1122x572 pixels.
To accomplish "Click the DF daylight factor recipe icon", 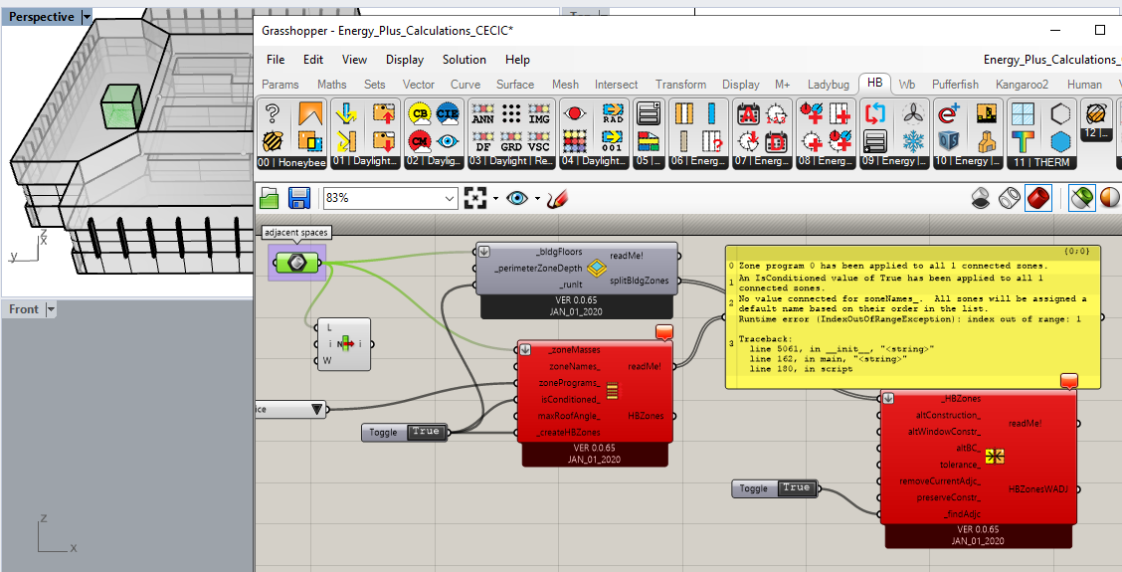I will click(x=483, y=143).
